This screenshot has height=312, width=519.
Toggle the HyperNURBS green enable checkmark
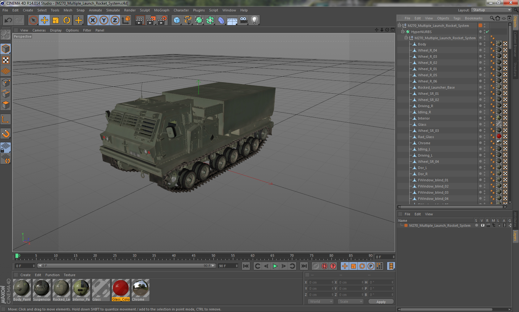tap(487, 32)
